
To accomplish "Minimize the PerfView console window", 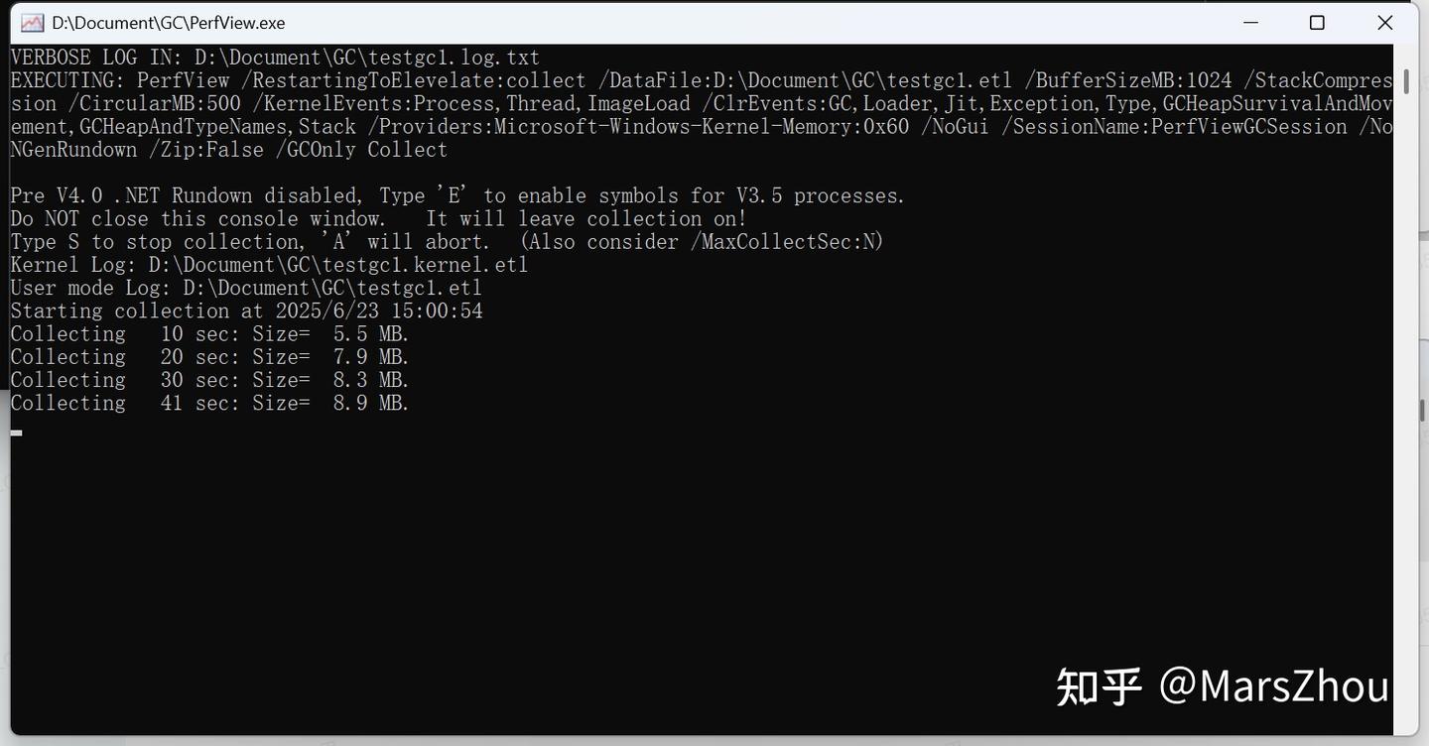I will pos(1250,23).
